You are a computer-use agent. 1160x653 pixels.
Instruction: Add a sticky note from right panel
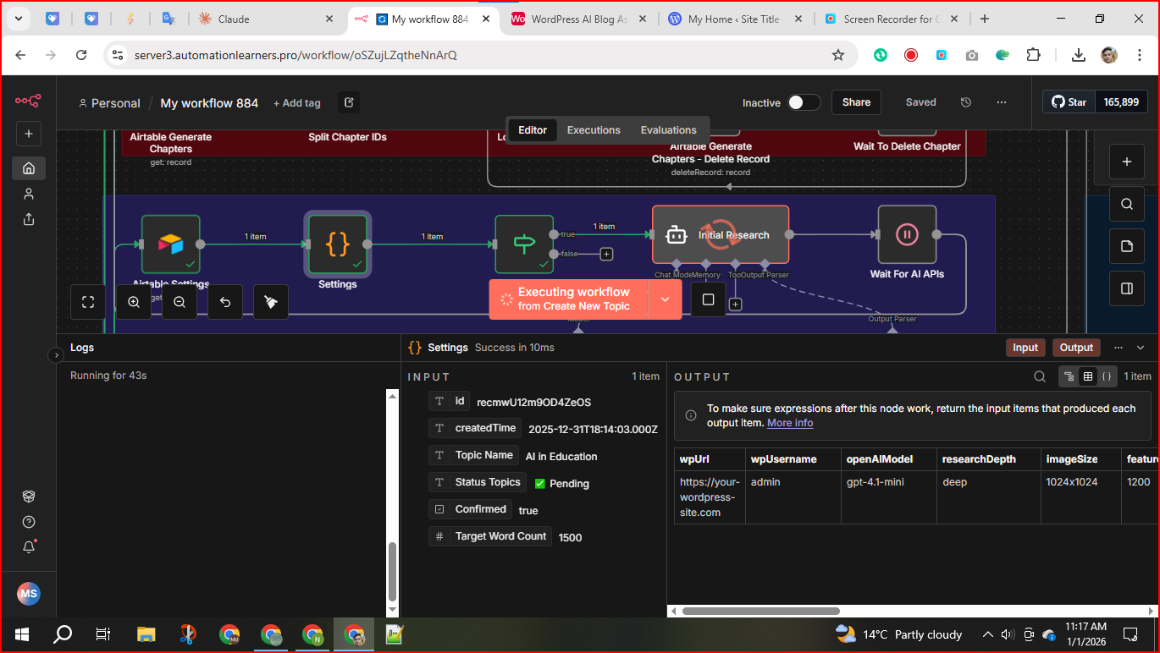click(x=1126, y=246)
